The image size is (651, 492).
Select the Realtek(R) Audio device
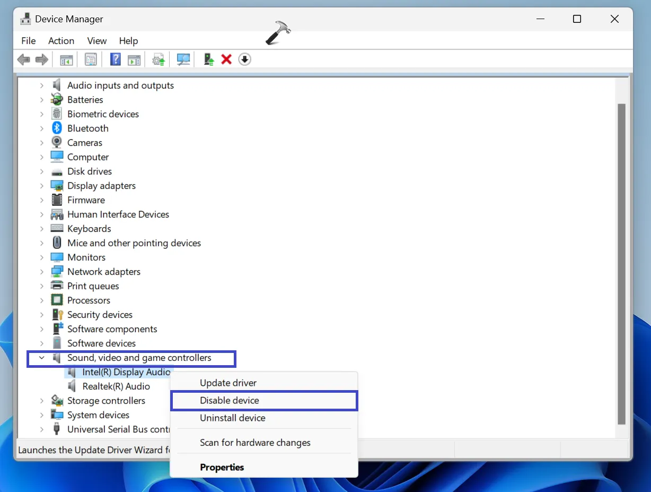[116, 386]
